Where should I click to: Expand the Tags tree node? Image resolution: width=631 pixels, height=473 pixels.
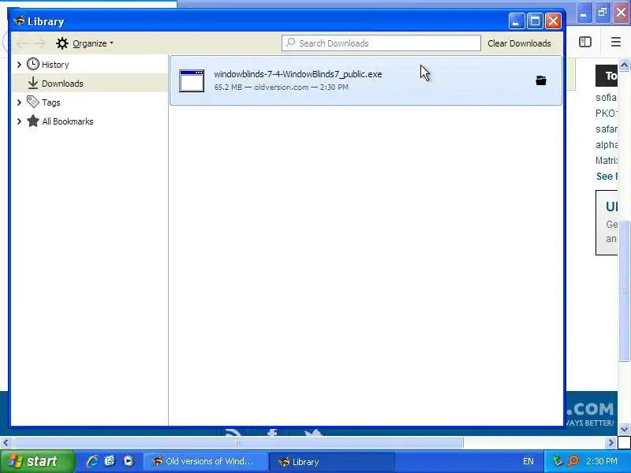click(19, 102)
